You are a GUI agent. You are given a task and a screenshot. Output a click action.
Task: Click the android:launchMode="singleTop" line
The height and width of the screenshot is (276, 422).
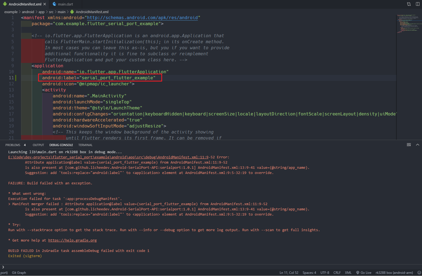pyautogui.click(x=92, y=102)
